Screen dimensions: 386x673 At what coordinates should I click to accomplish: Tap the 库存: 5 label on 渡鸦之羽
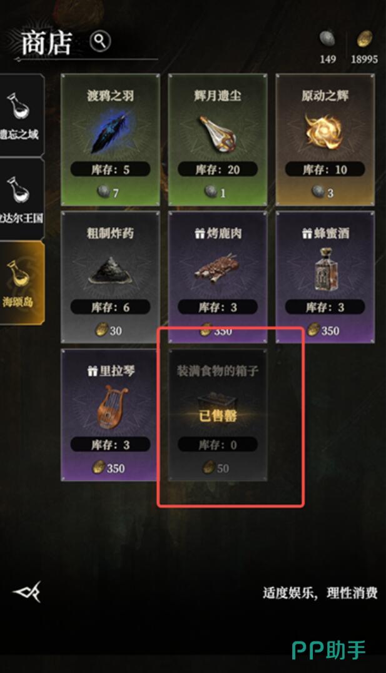[x=110, y=170]
